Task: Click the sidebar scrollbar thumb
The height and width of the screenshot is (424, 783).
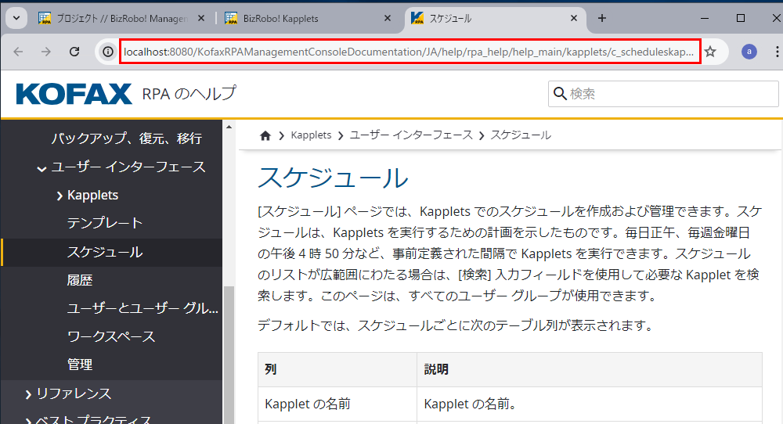Action: click(x=229, y=355)
